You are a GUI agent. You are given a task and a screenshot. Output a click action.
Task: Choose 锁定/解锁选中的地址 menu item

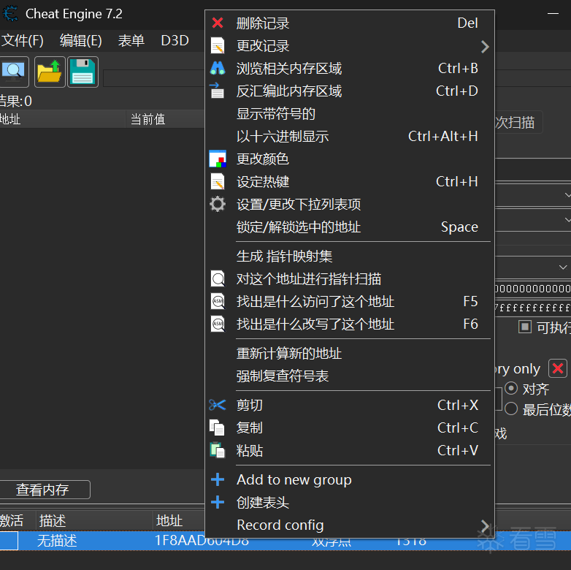[x=350, y=227]
